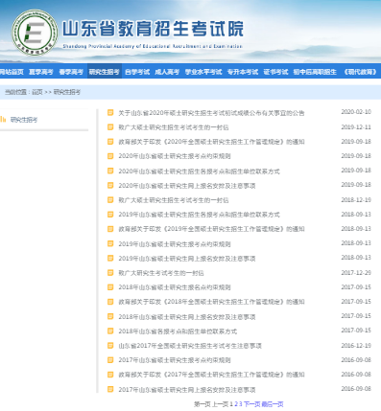Image resolution: width=381 pixels, height=411 pixels.
Task: Click icon next to 《2019年全国硕士研究生招生工作管理规定》通知
Action: click(x=110, y=229)
